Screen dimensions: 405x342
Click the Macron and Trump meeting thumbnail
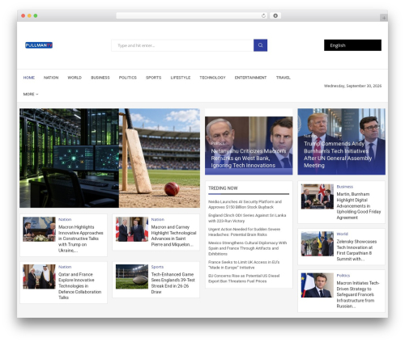coord(39,229)
